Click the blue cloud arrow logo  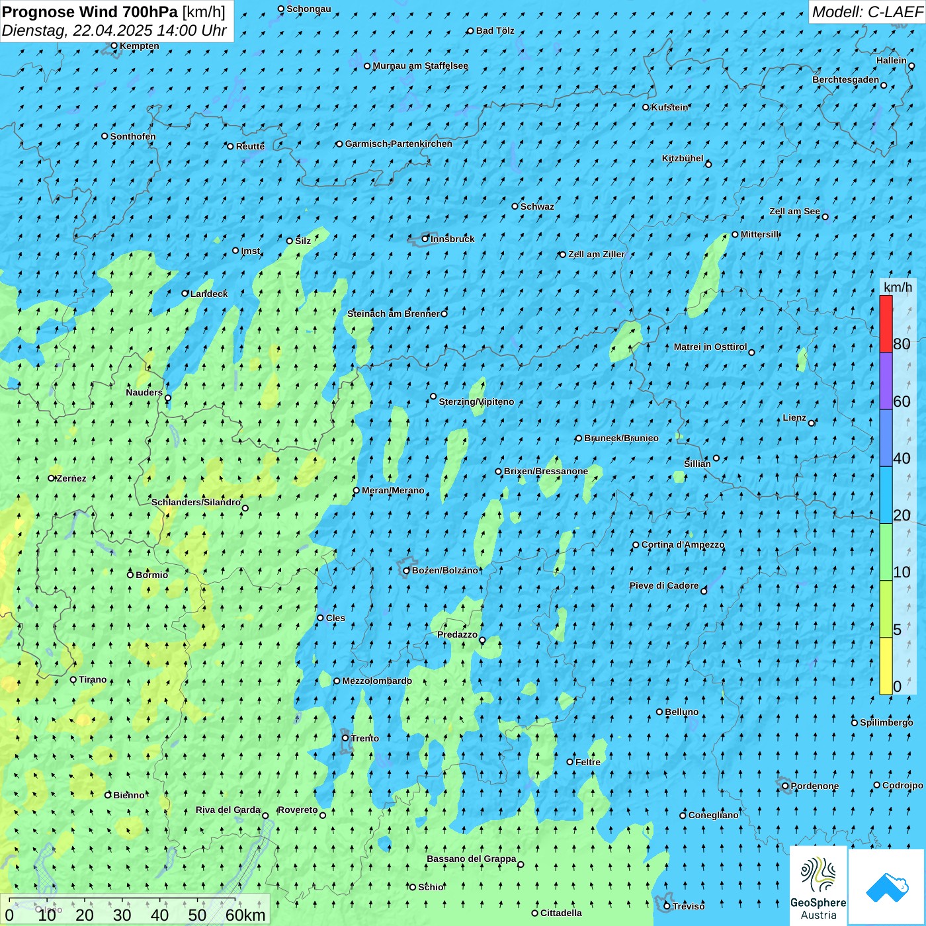pyautogui.click(x=887, y=887)
